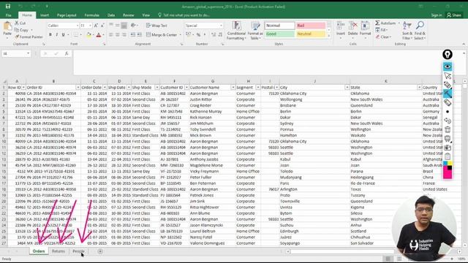Open the Order Date filter dropdown
Screen dimensions: 468x263
click(105, 88)
